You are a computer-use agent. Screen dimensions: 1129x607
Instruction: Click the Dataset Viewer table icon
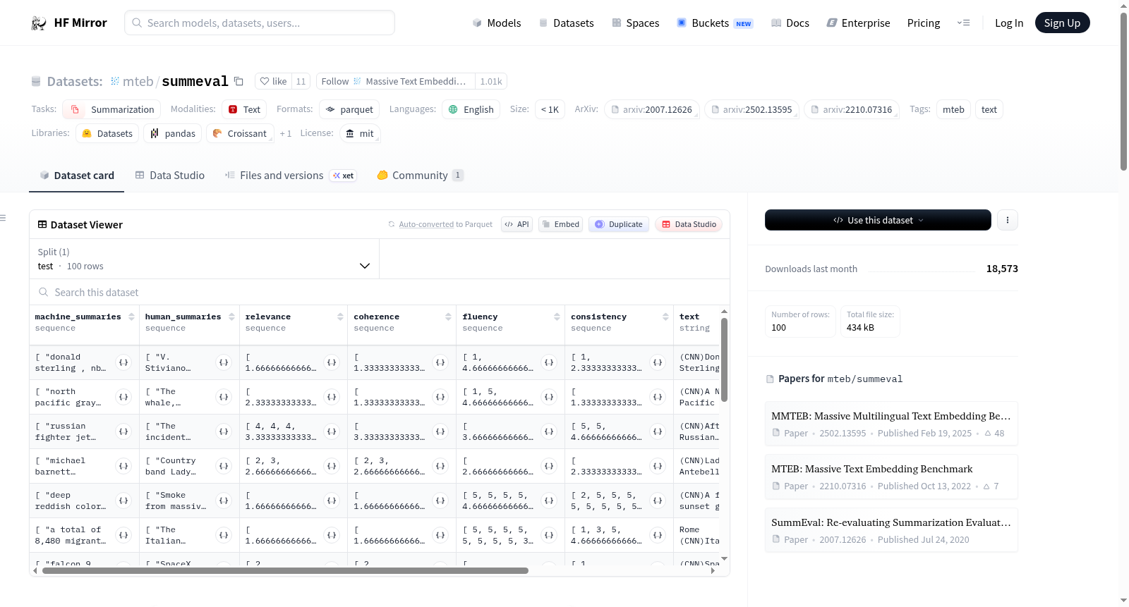pos(42,224)
